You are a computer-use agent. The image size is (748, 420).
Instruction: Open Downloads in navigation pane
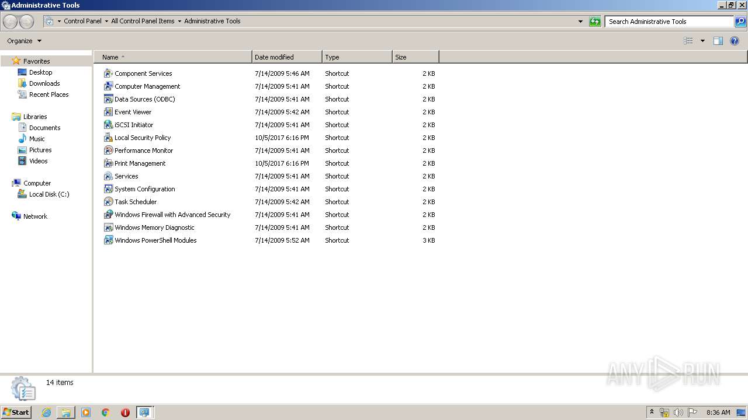(44, 83)
